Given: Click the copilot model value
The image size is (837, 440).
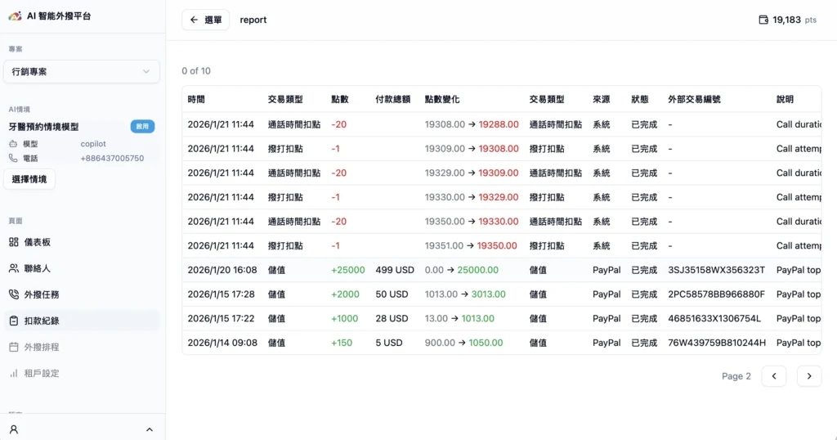Looking at the screenshot, I should (93, 144).
